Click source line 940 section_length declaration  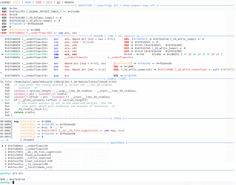[75, 91]
